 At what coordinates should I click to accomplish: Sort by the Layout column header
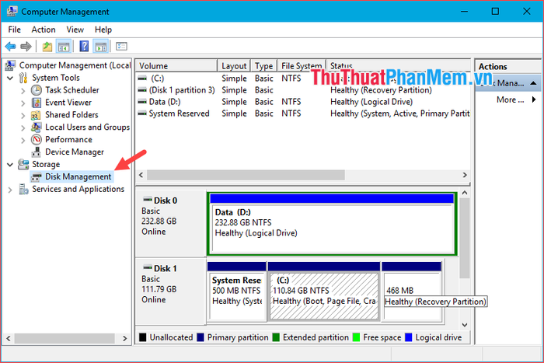(x=234, y=65)
